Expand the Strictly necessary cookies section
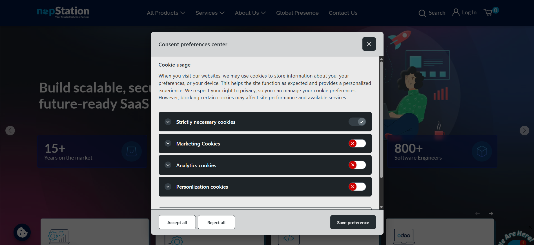Screen dimensions: 534x245 click(168, 122)
